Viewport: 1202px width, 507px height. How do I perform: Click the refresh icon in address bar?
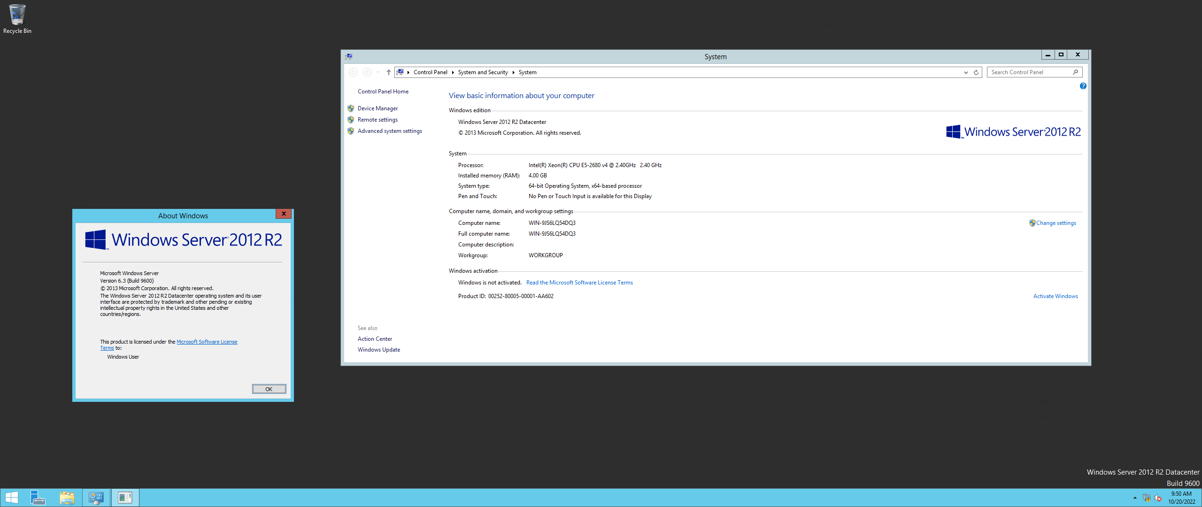pos(976,72)
